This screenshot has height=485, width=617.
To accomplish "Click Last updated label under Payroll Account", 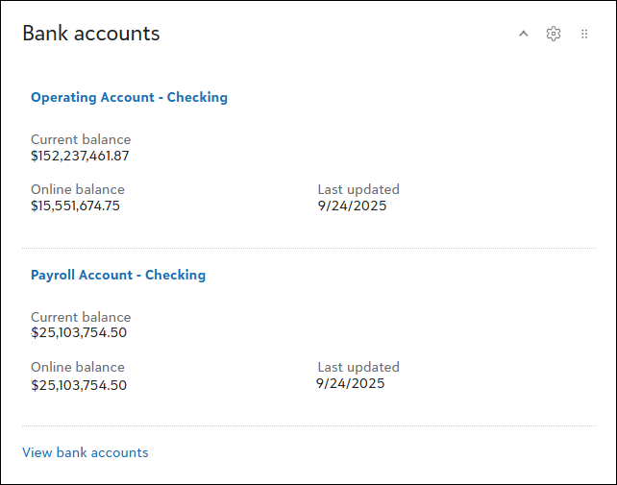I will coord(358,367).
